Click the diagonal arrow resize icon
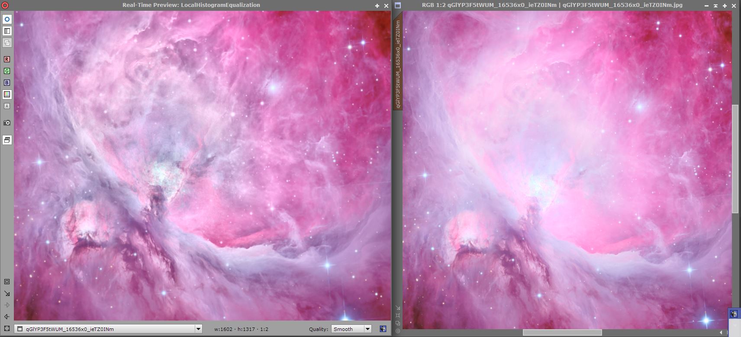Image resolution: width=741 pixels, height=337 pixels. 7,293
